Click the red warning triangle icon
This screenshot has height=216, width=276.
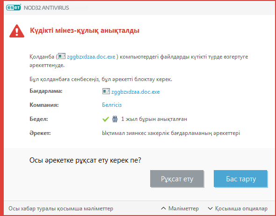pyautogui.click(x=17, y=31)
